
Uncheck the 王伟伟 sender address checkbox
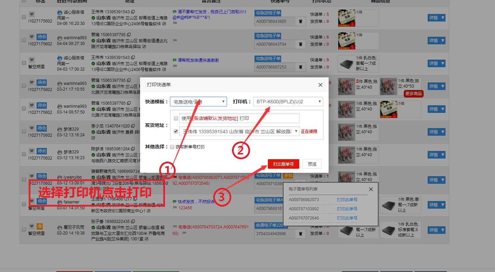pos(176,131)
